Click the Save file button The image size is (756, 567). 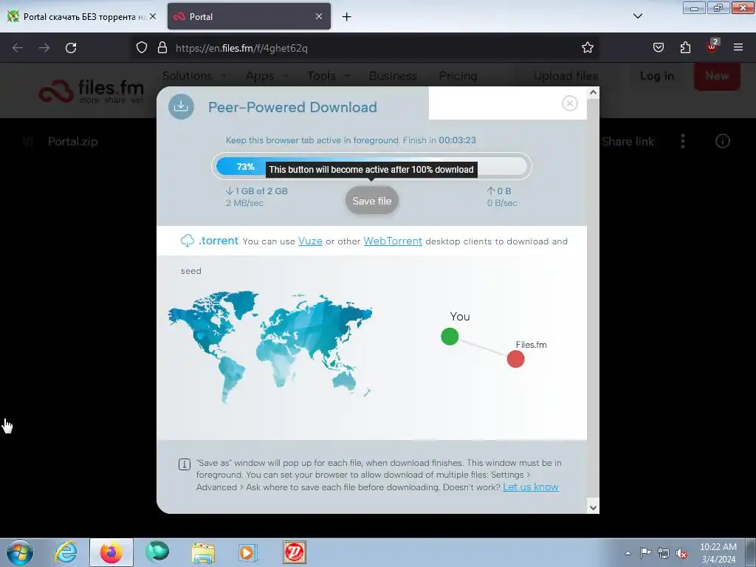click(372, 201)
